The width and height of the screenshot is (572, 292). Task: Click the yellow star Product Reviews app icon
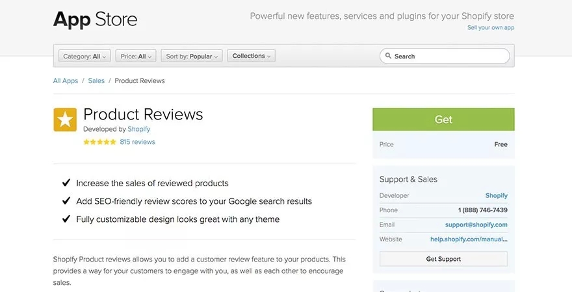pyautogui.click(x=64, y=119)
